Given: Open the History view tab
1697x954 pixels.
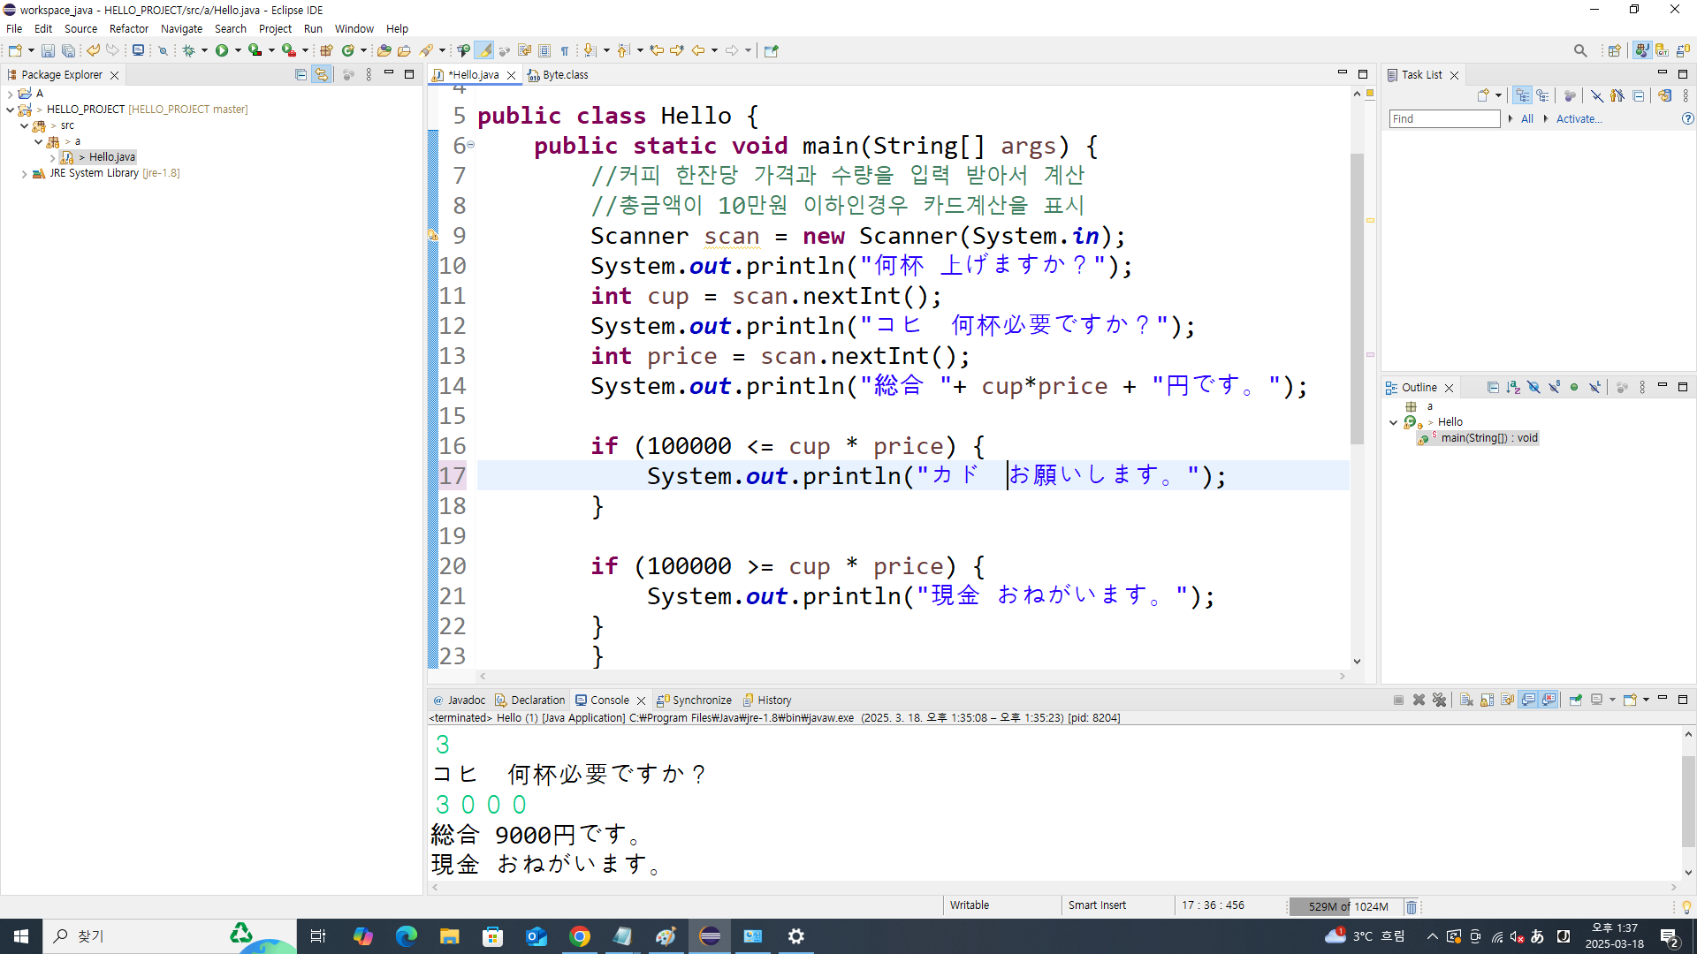Looking at the screenshot, I should [x=767, y=700].
